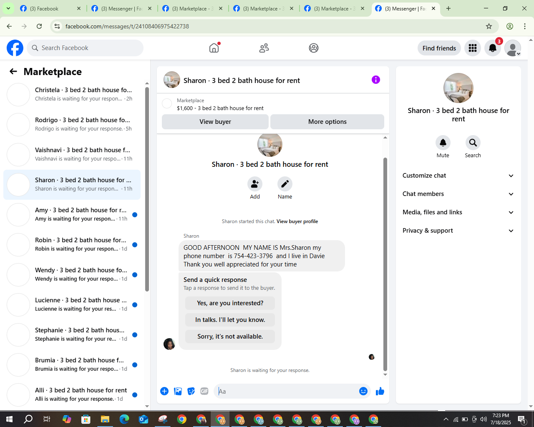Open Christela's conversation
The width and height of the screenshot is (534, 427).
[72, 95]
